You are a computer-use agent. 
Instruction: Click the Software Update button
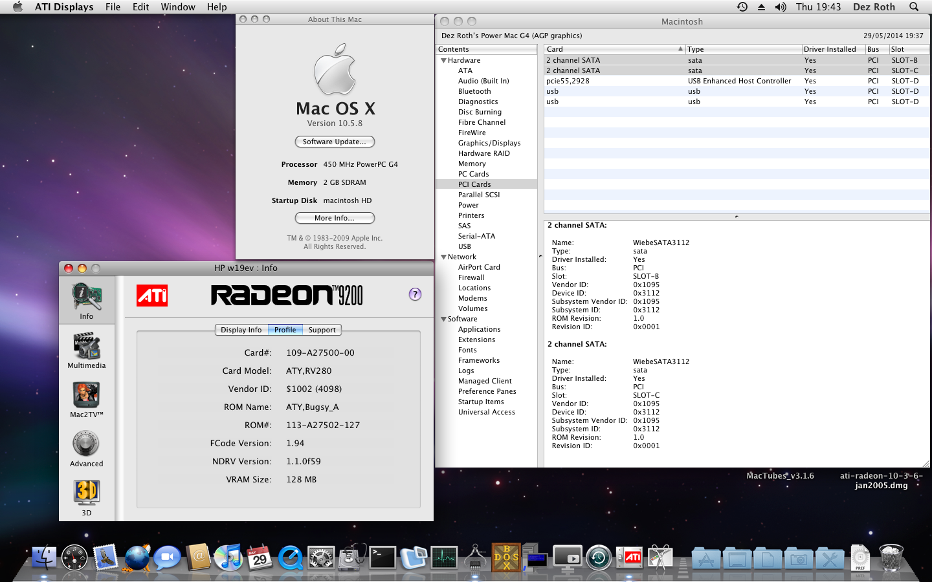335,142
